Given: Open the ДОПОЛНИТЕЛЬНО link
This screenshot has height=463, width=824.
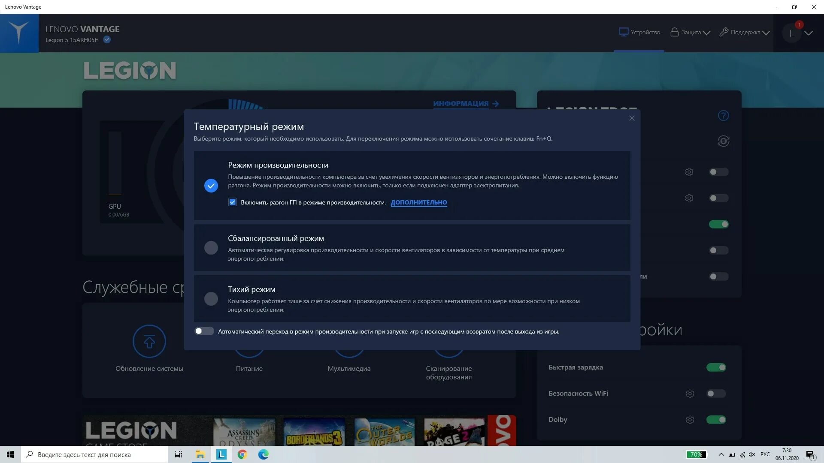Looking at the screenshot, I should [x=418, y=202].
